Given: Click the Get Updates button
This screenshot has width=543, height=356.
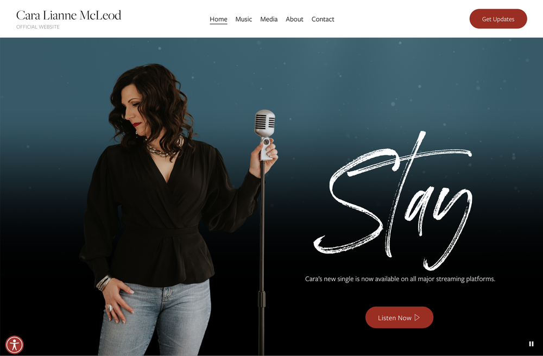Looking at the screenshot, I should coord(498,19).
